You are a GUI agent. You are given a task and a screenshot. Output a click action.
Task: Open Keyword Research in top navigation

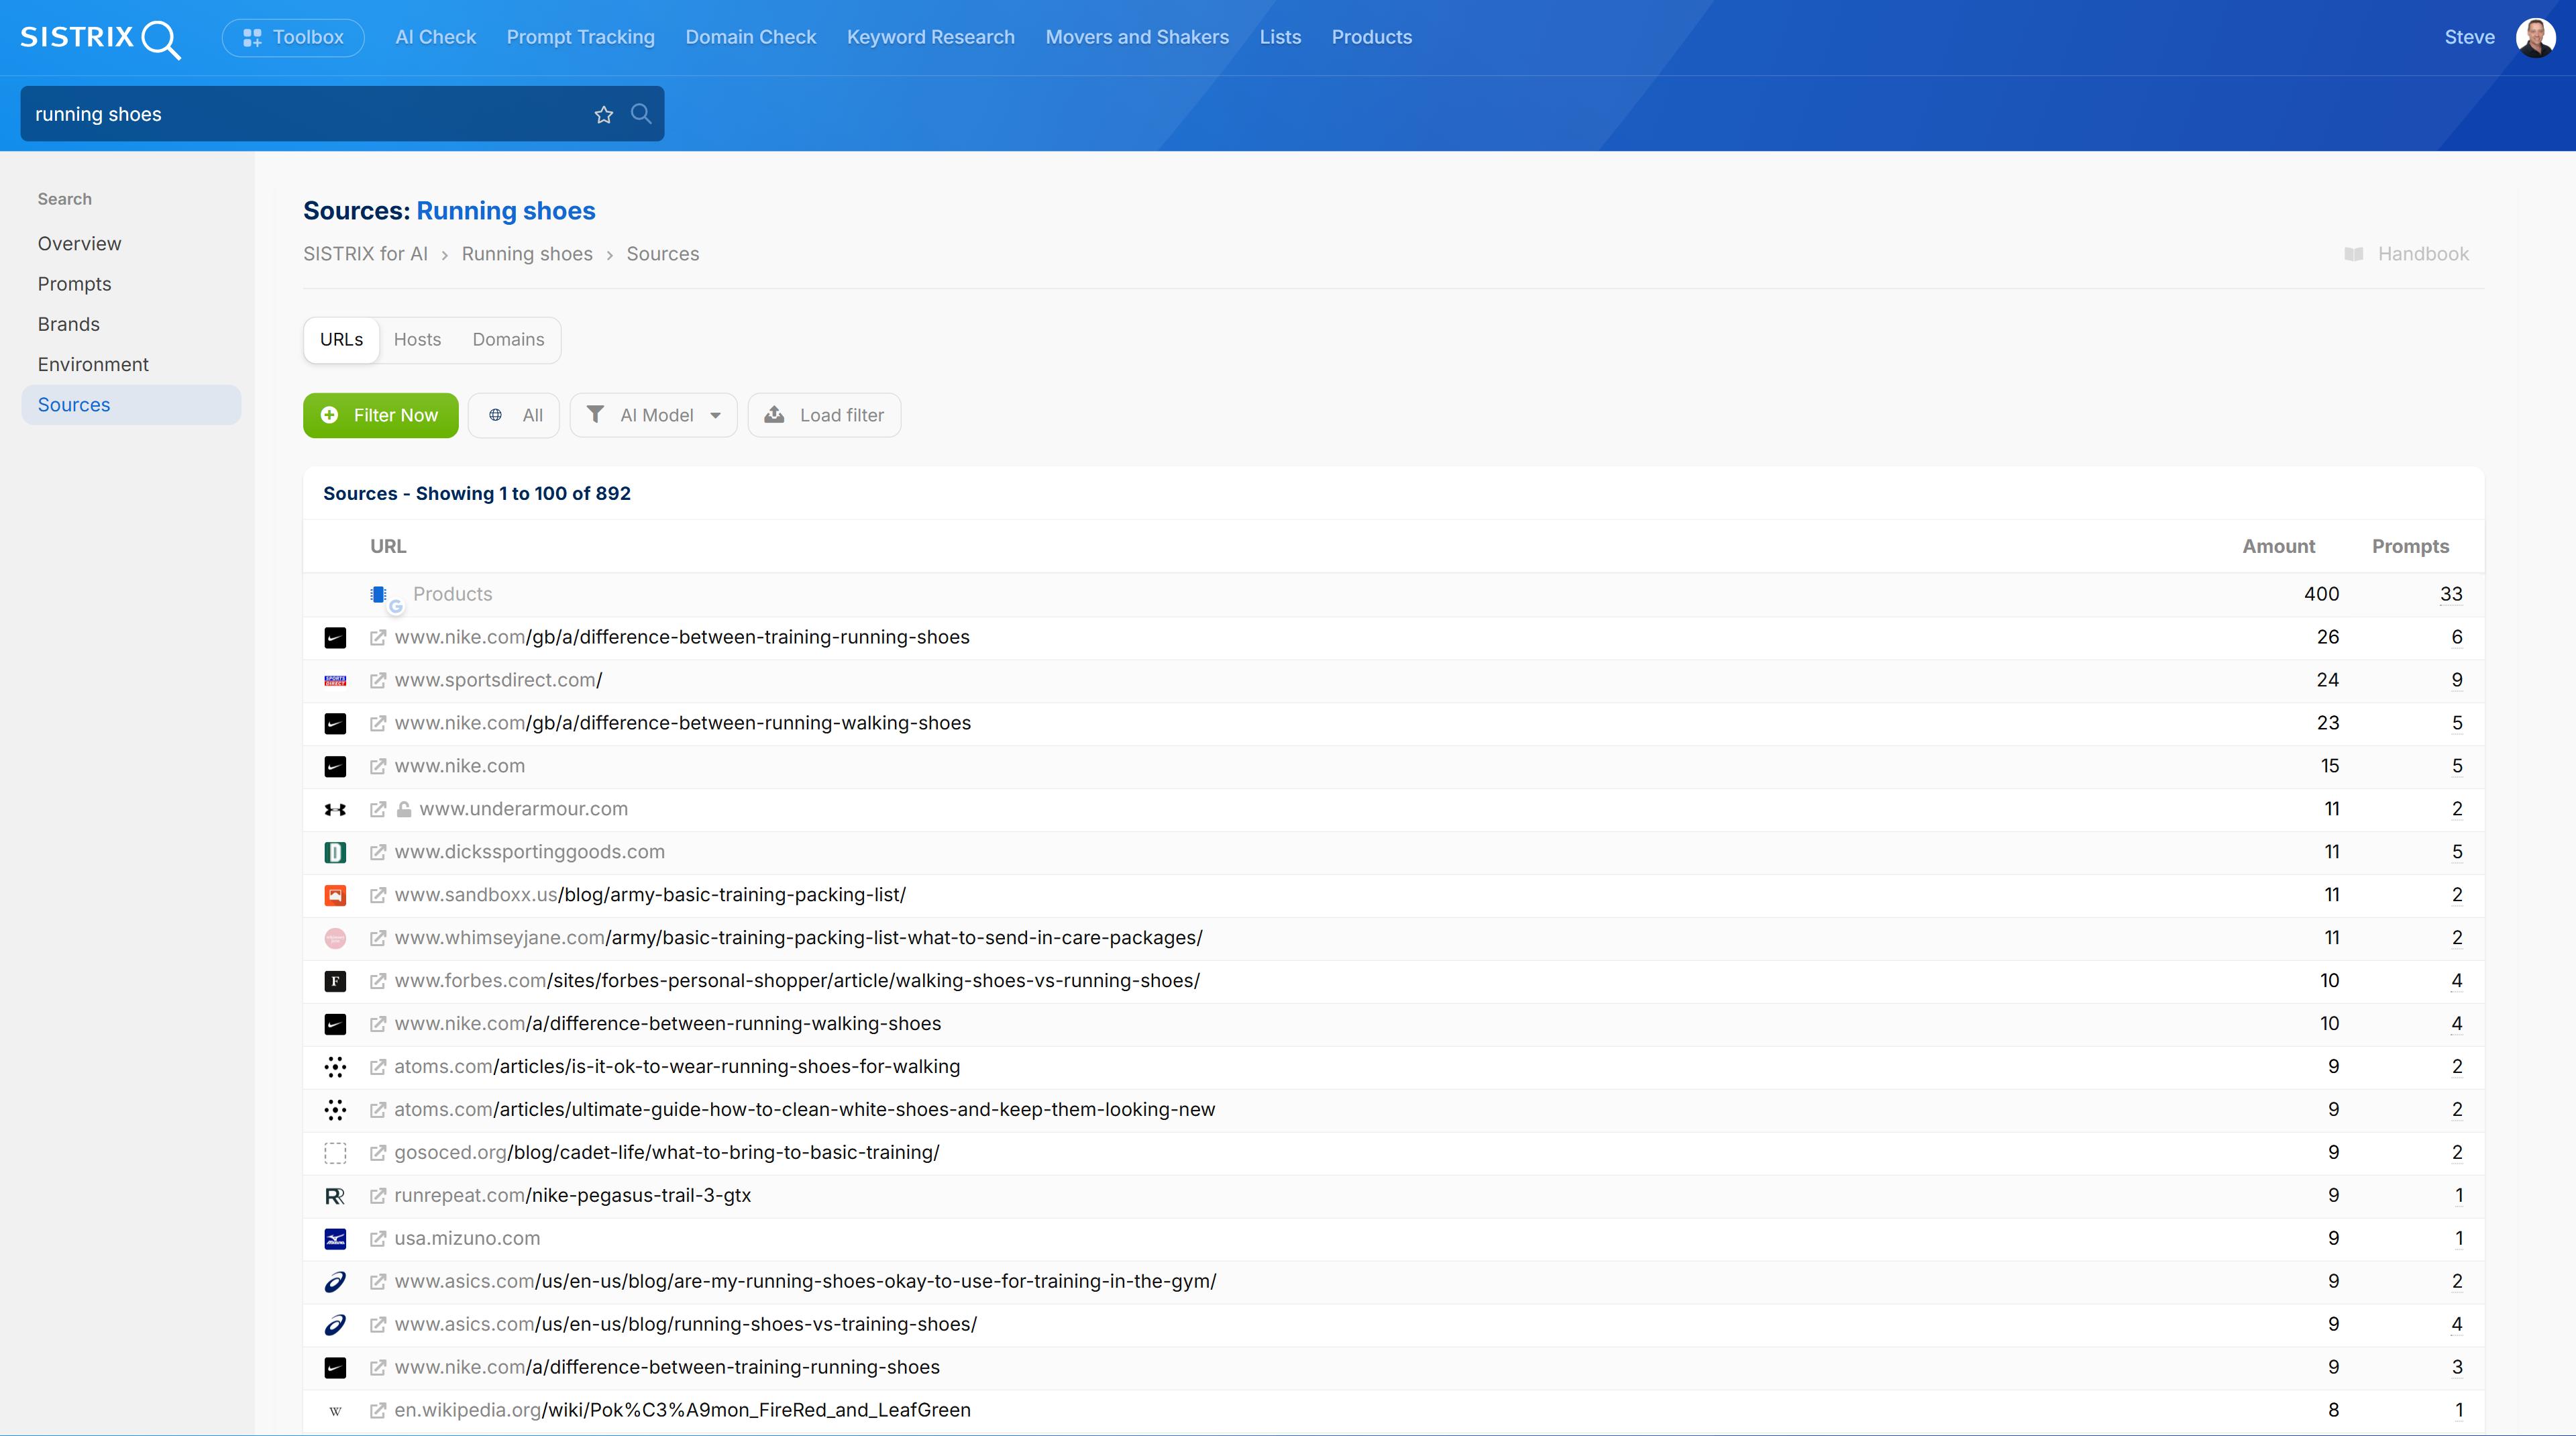930,37
